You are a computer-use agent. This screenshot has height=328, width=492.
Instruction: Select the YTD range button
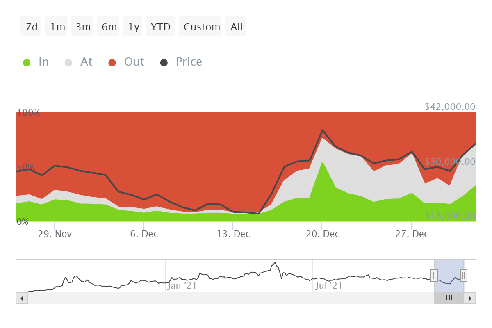(x=160, y=27)
